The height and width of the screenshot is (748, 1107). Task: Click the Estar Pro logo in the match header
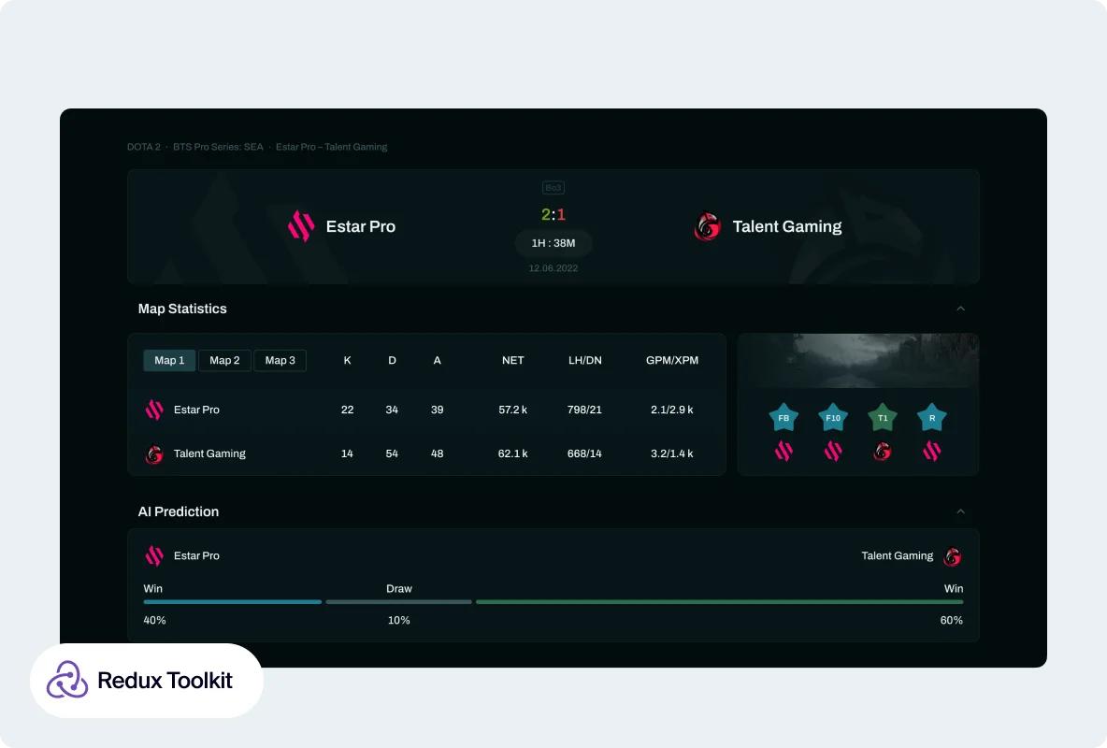(301, 226)
